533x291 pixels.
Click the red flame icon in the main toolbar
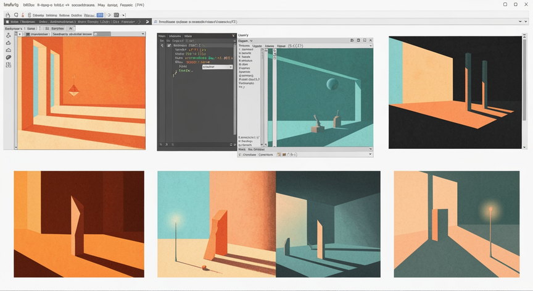[x=23, y=15]
